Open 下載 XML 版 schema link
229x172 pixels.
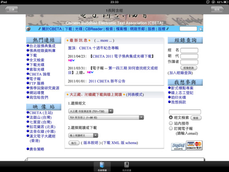[120, 143]
